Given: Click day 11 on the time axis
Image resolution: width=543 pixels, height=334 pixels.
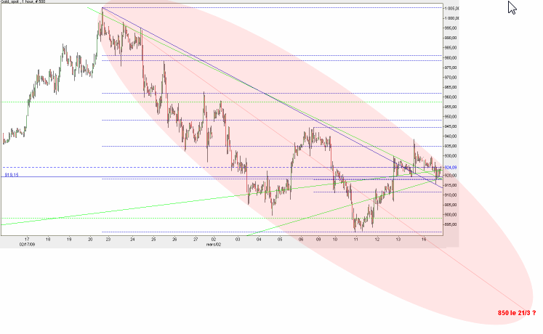Looking at the screenshot, I should pyautogui.click(x=356, y=239).
